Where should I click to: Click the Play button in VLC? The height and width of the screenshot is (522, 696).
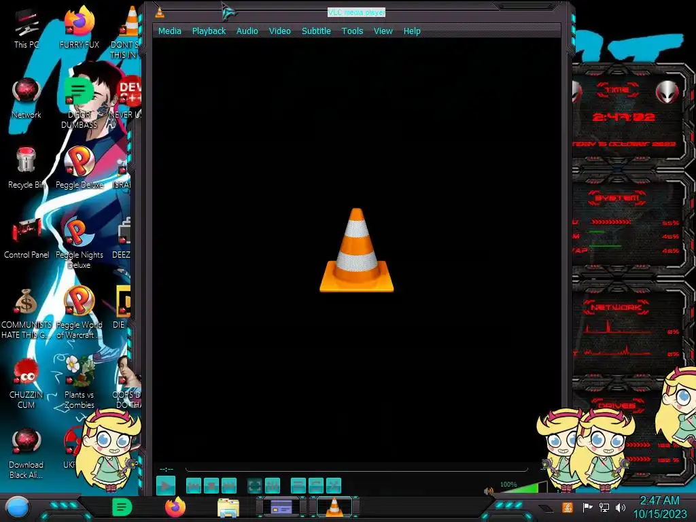click(166, 486)
